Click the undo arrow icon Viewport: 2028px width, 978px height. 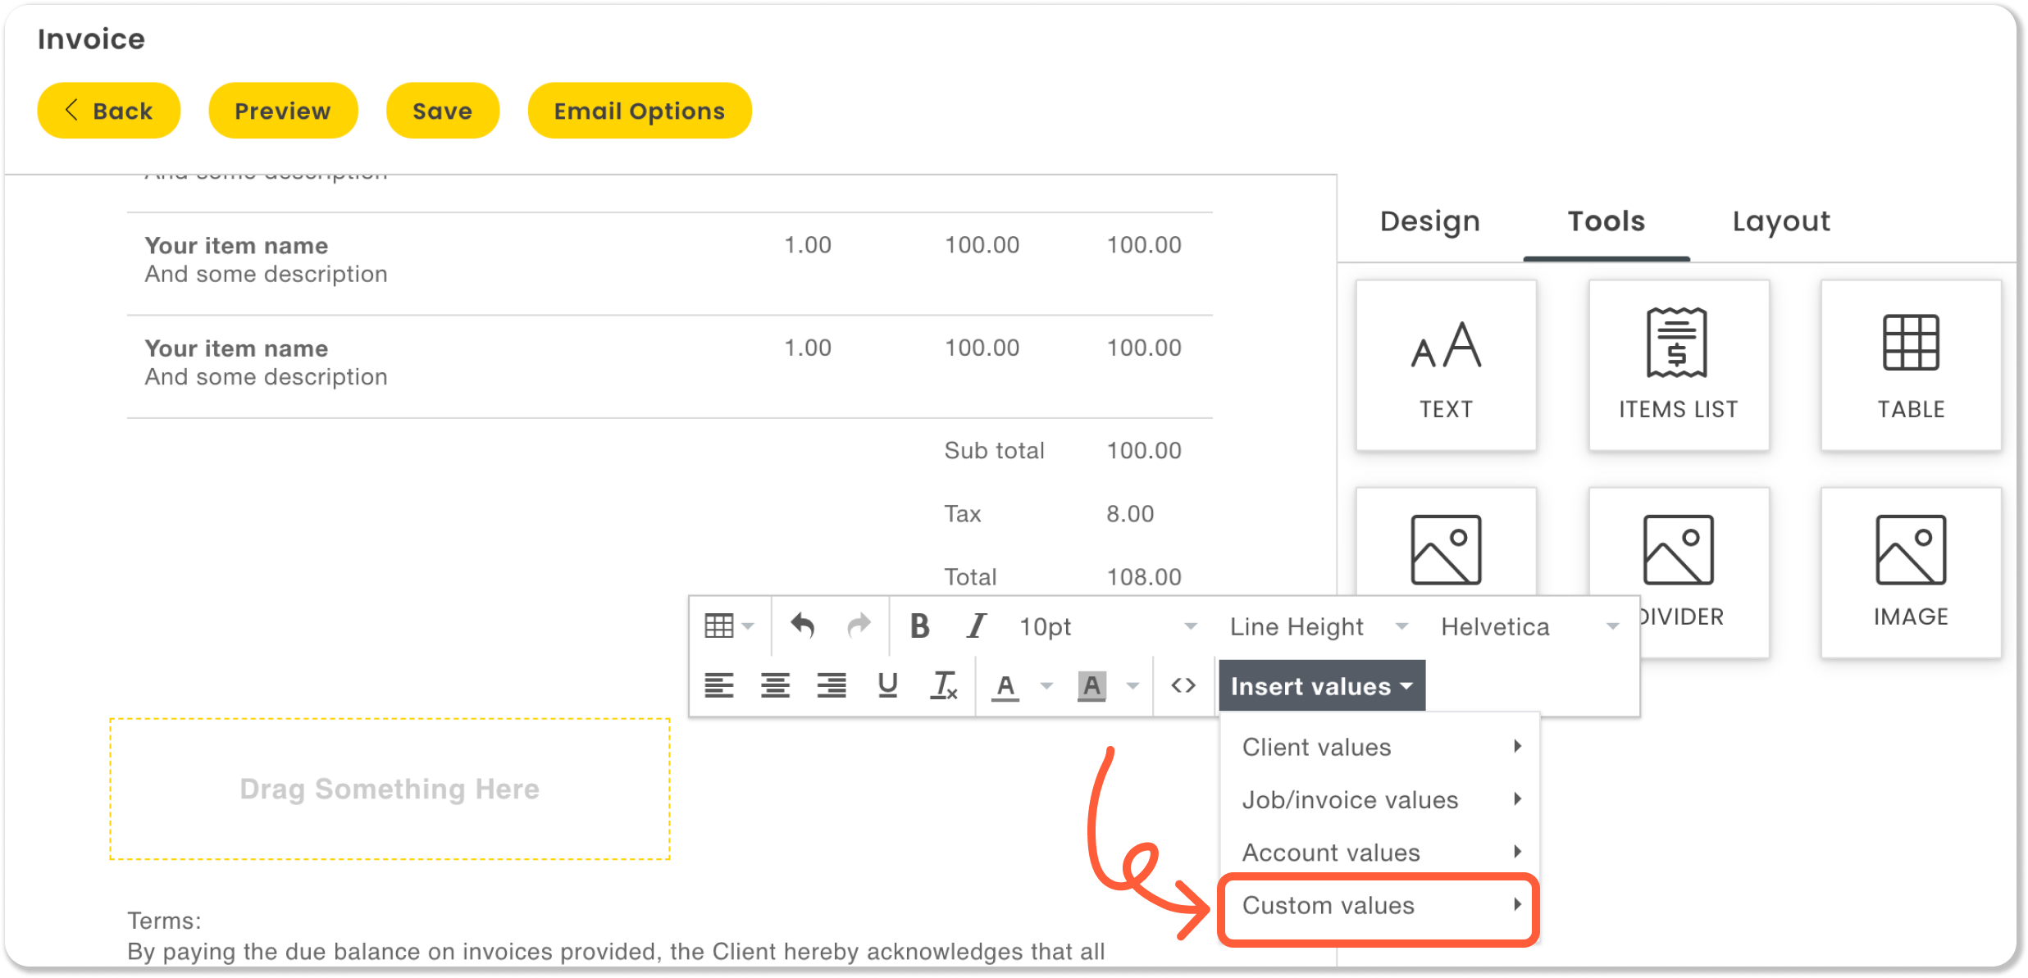(x=802, y=626)
